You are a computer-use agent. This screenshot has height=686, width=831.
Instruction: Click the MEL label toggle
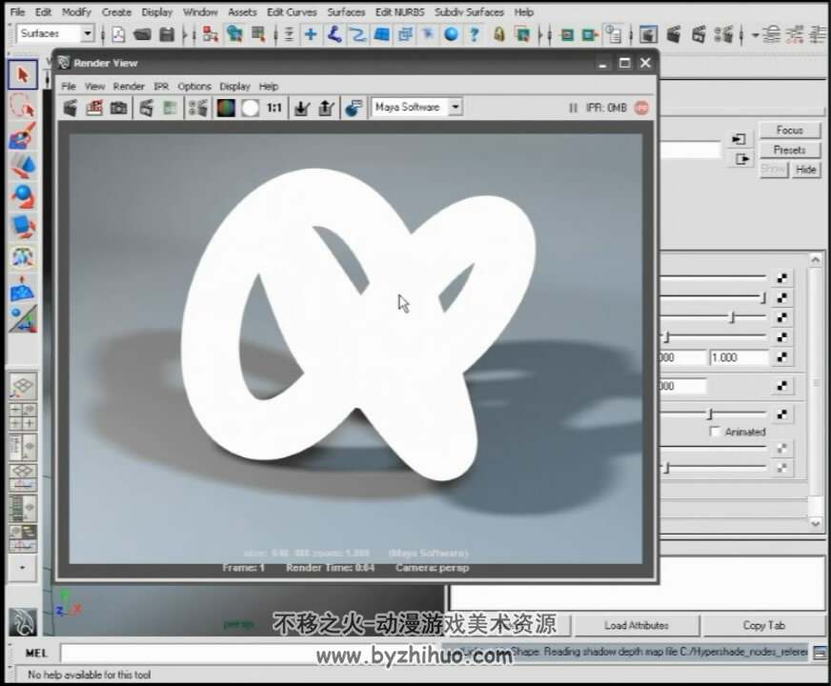coord(36,654)
